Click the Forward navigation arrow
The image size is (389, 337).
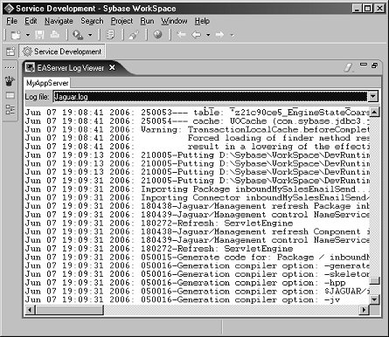coord(219,35)
